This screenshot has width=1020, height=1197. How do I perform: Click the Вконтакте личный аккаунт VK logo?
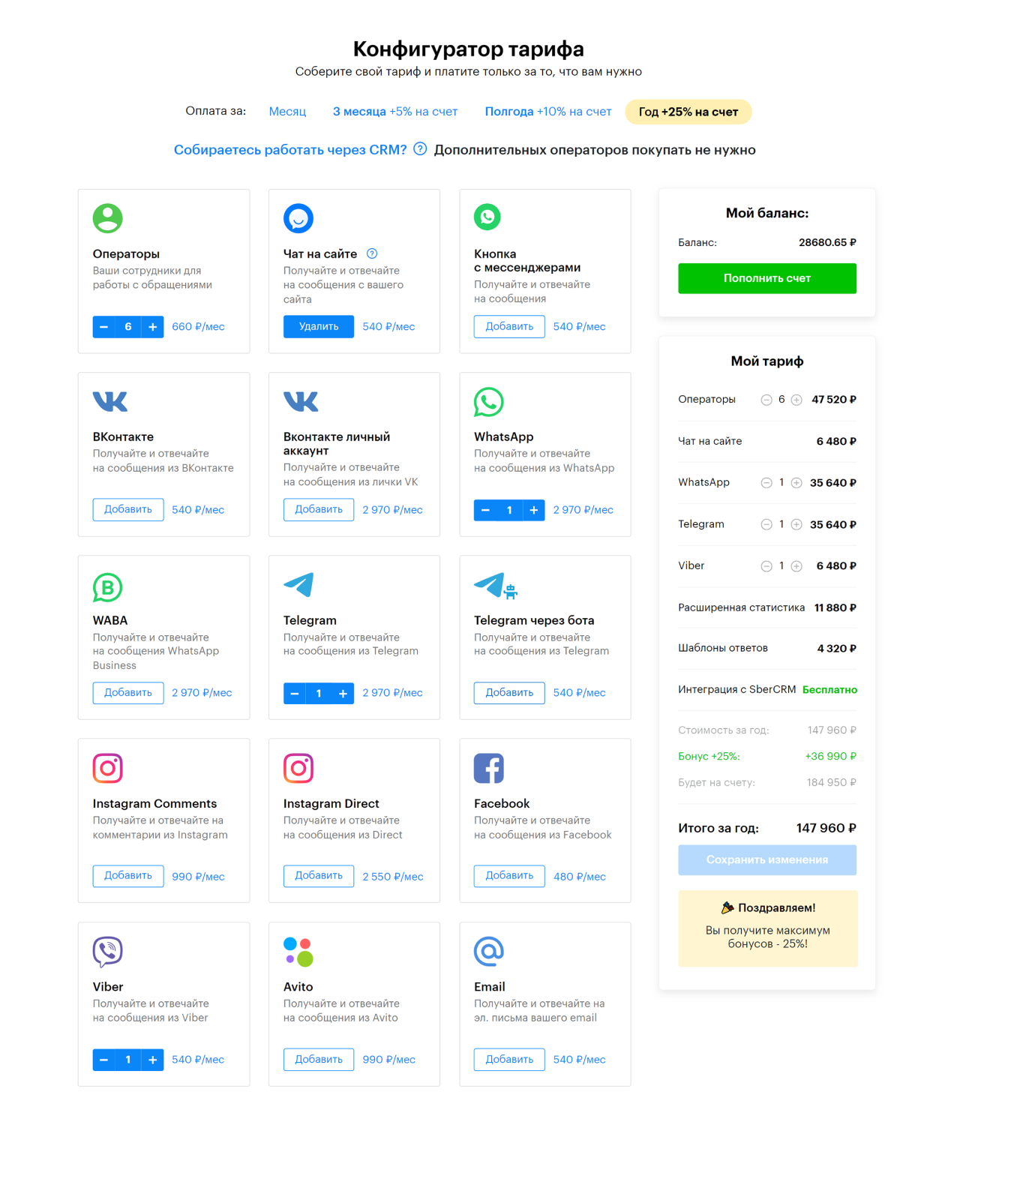click(301, 401)
